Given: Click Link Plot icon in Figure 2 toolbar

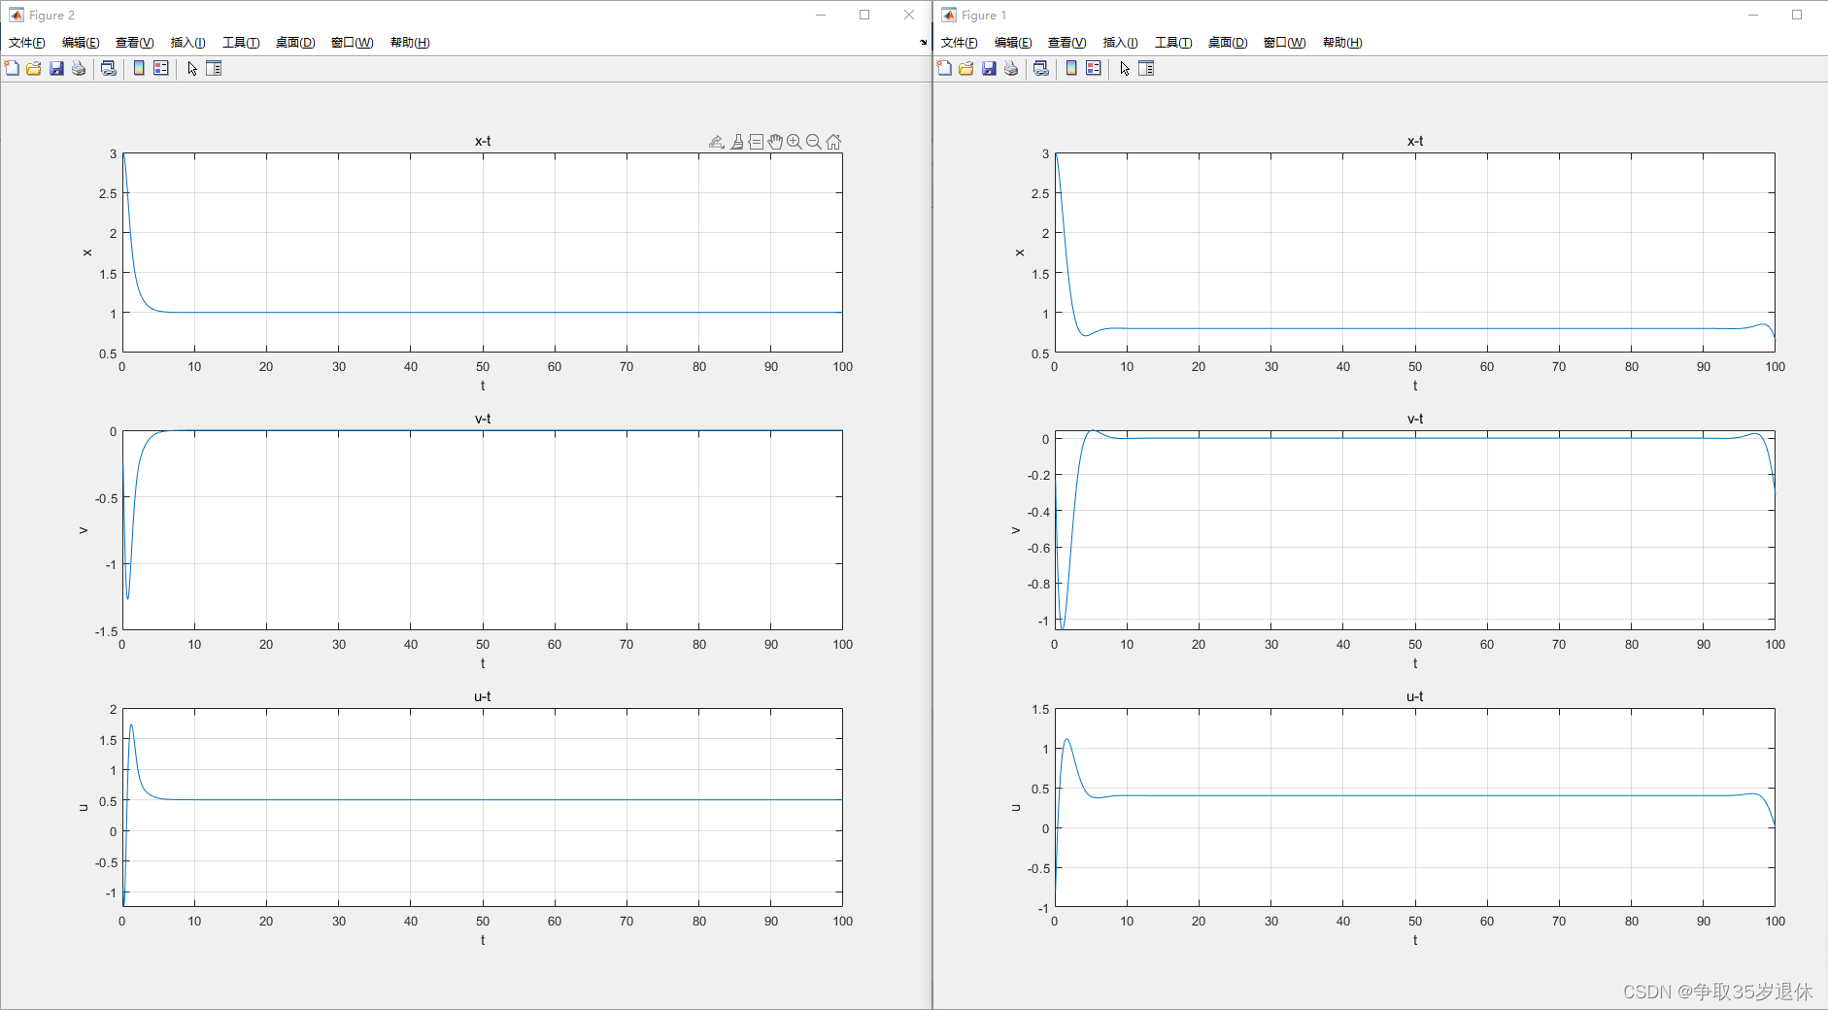Looking at the screenshot, I should click(x=109, y=68).
